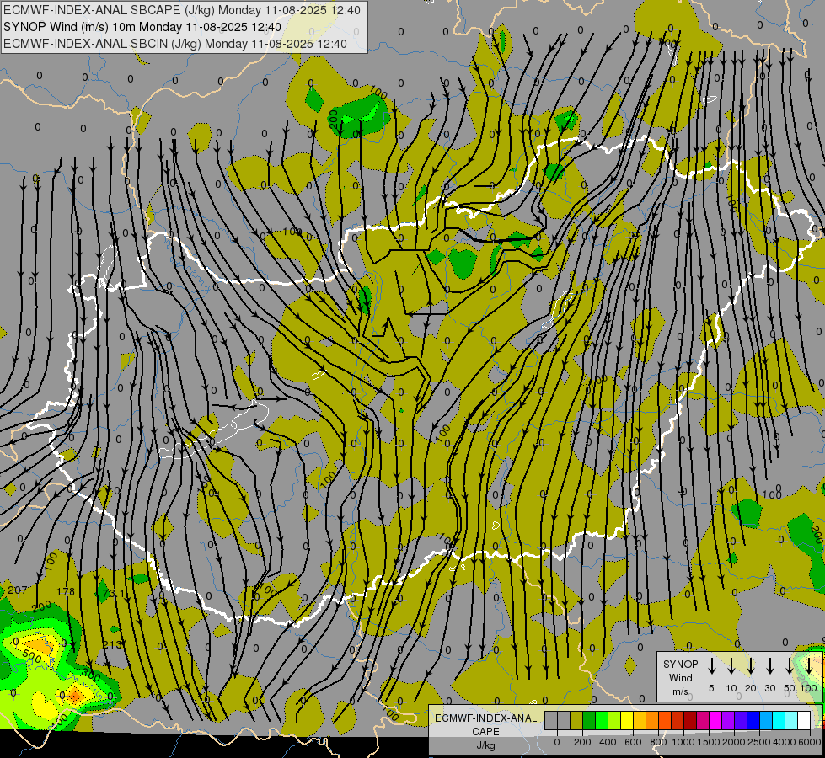
Task: Click the wind arrow above the 20 m/s label
Action: [x=751, y=666]
